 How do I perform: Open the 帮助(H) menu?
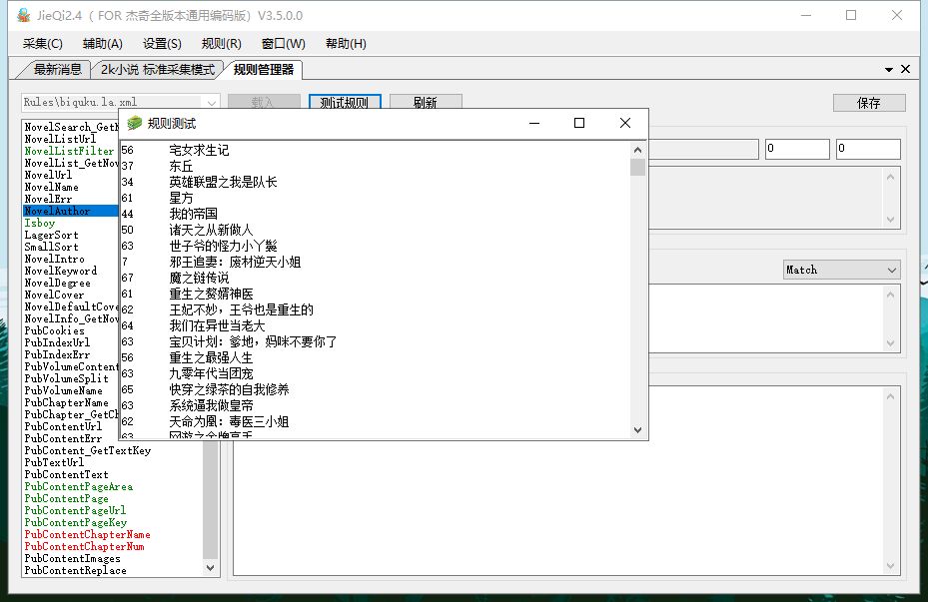click(x=346, y=44)
